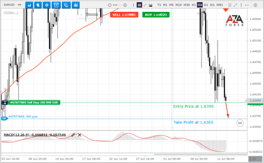Click the Hidden: 1 link
Image resolution: width=264 pixels, height=163 pixels.
tap(11, 12)
